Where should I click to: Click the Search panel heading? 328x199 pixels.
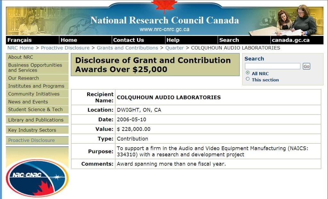click(254, 59)
